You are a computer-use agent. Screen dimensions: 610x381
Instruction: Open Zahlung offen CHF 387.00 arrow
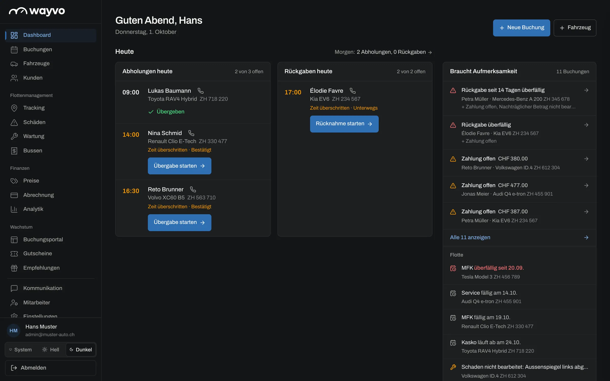(586, 212)
